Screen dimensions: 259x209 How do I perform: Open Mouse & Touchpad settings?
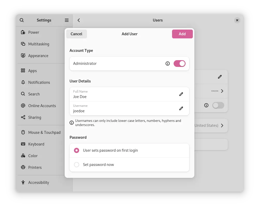pyautogui.click(x=44, y=133)
